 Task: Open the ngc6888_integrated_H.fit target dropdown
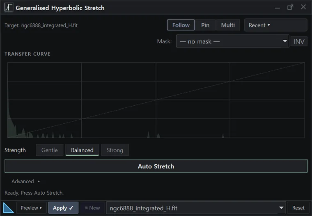click(x=196, y=208)
